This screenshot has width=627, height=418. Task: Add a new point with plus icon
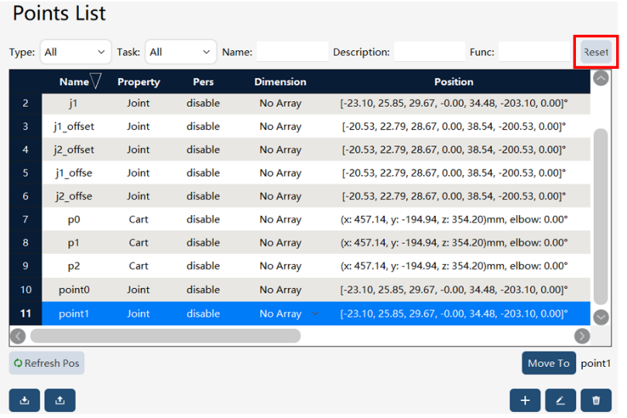[525, 400]
